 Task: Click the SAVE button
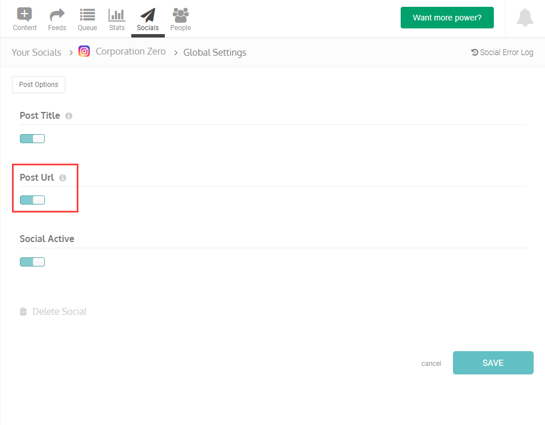pos(493,363)
